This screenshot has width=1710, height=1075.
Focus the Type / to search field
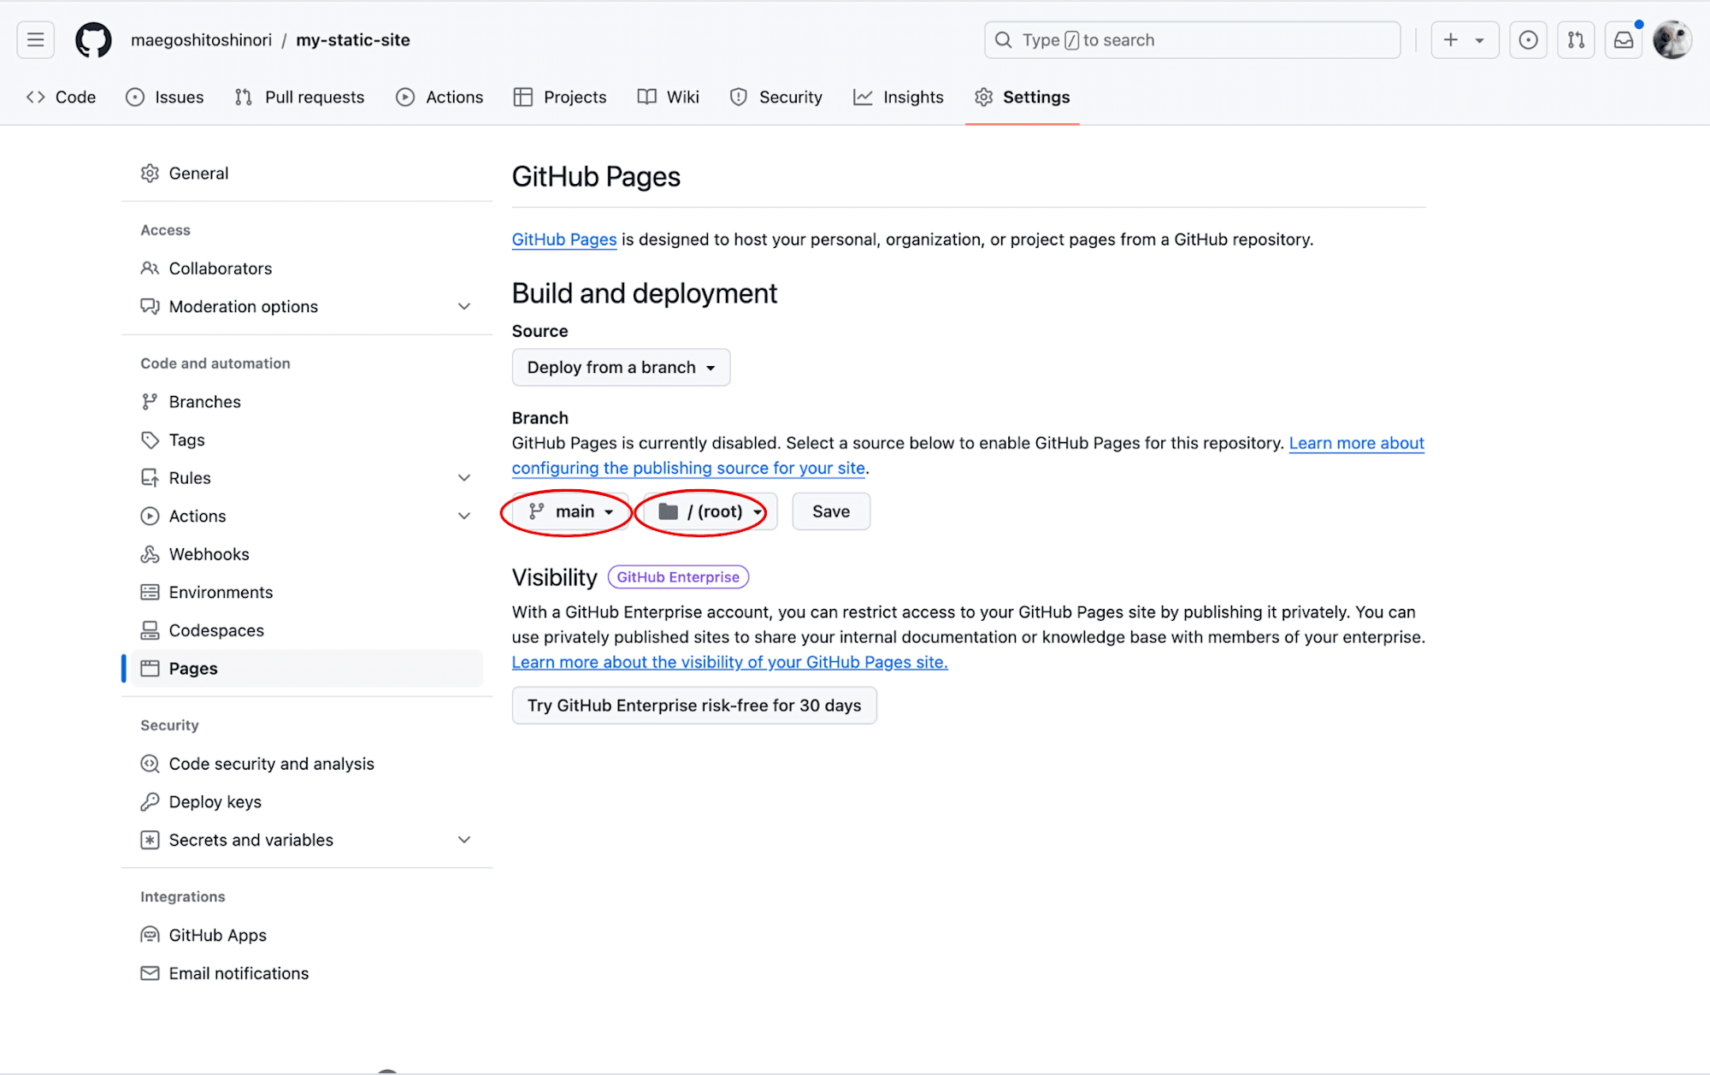[x=1193, y=40]
